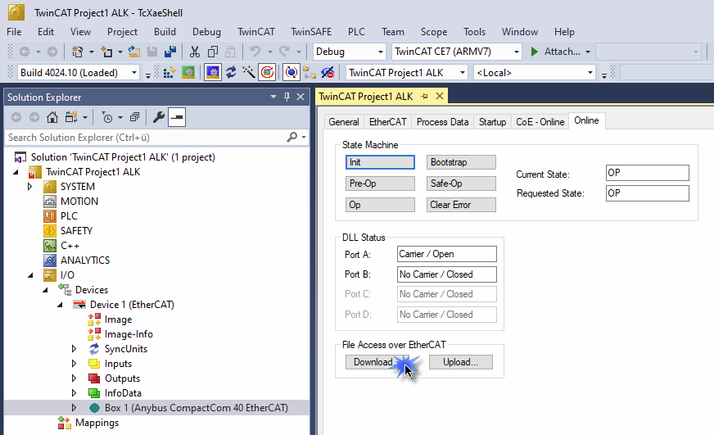Switch to the EtherCAT tab
This screenshot has height=435, width=714.
[x=387, y=122]
